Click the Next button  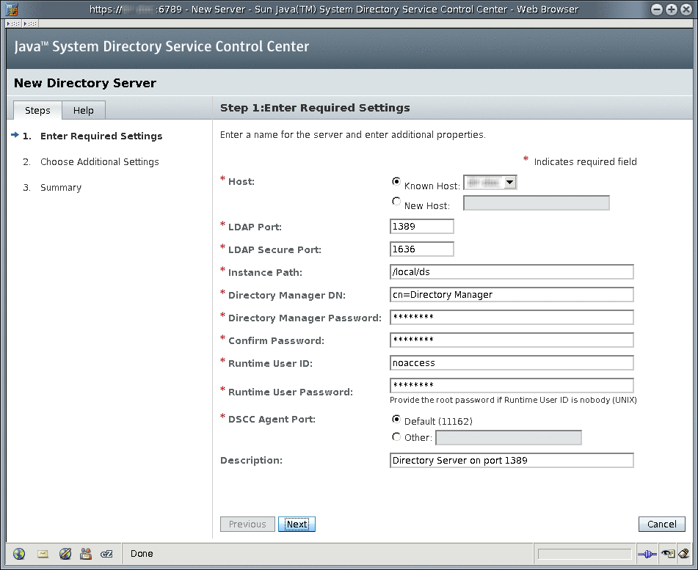[297, 525]
